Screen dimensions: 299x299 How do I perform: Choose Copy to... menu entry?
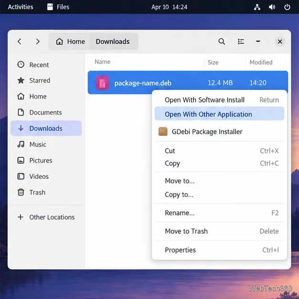219,195
